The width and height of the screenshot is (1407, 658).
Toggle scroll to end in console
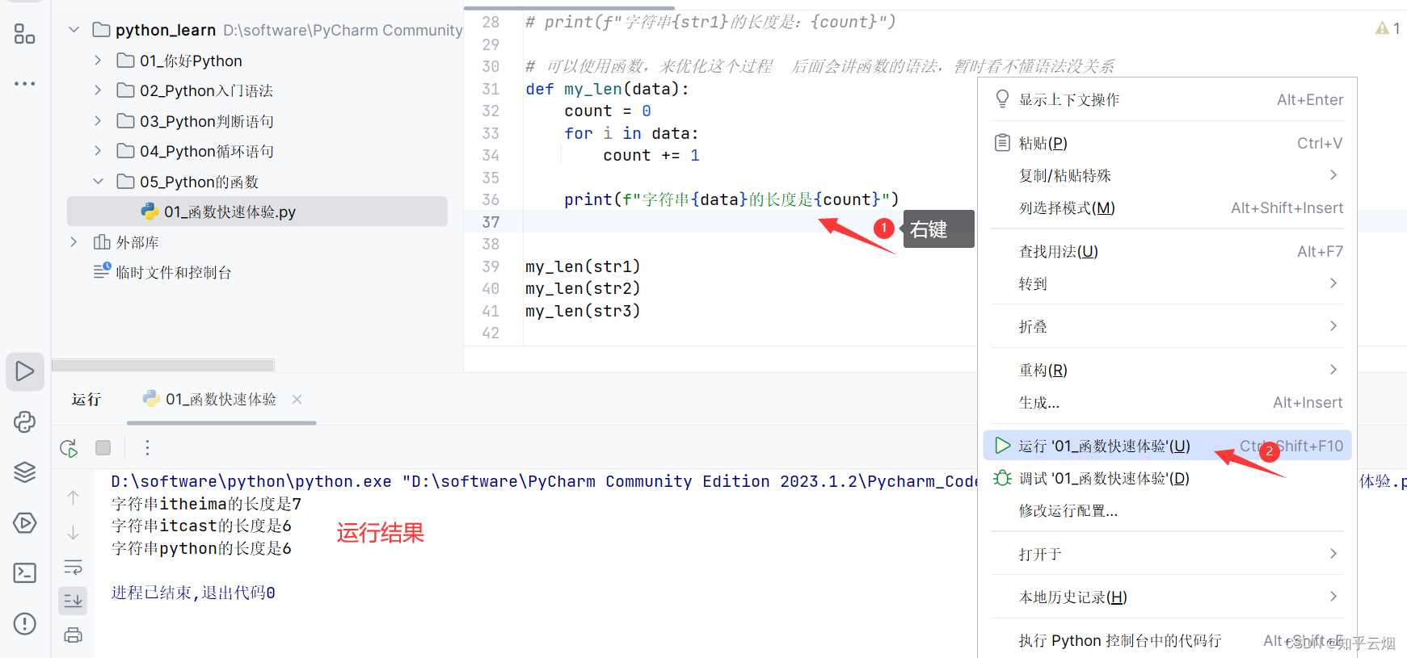(73, 601)
